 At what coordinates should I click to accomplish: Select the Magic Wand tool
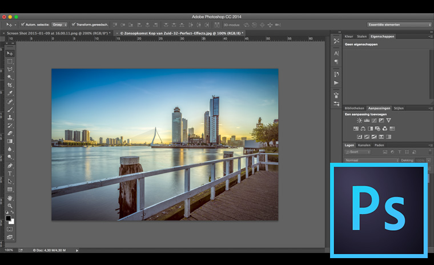click(10, 77)
